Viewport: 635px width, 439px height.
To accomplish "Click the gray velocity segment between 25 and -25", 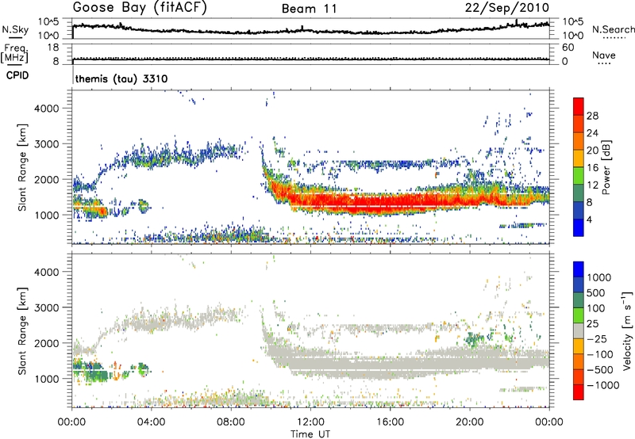I will click(579, 331).
